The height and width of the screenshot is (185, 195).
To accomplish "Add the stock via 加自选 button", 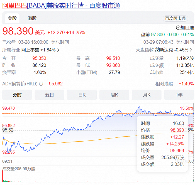I will (185, 28).
